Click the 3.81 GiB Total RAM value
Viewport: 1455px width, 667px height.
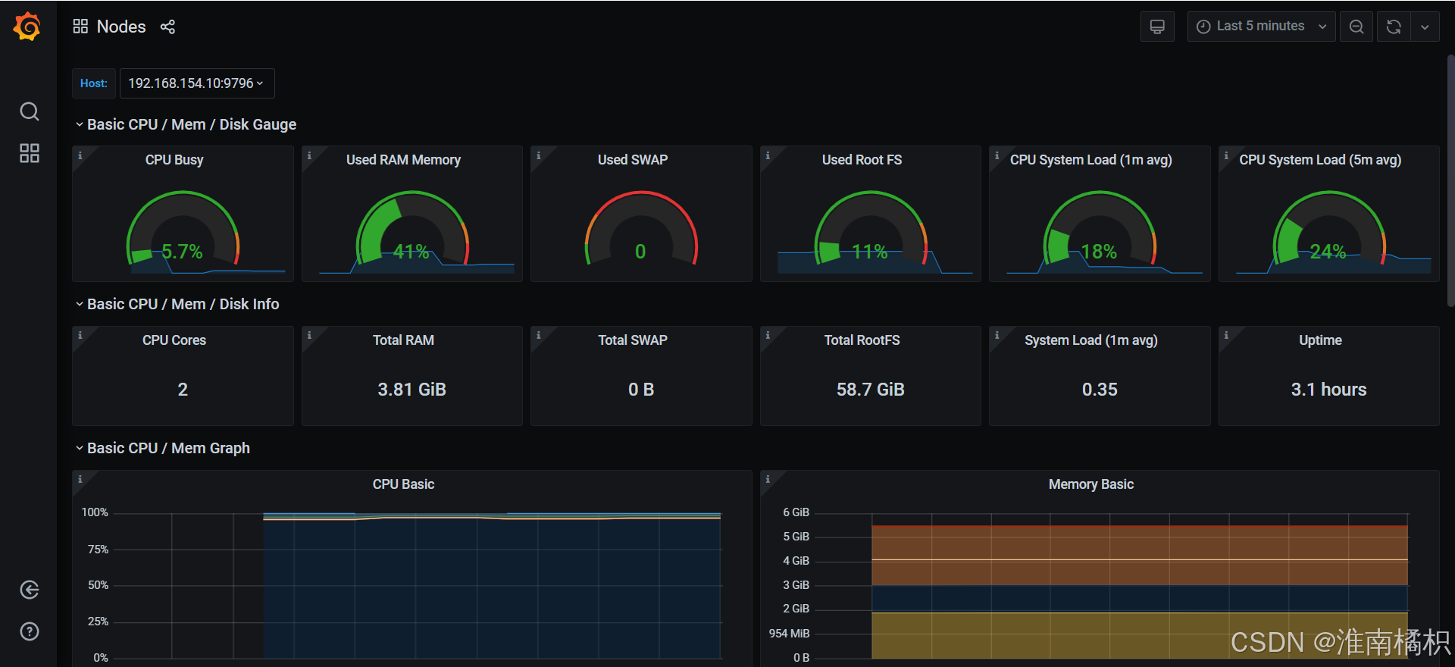click(412, 390)
